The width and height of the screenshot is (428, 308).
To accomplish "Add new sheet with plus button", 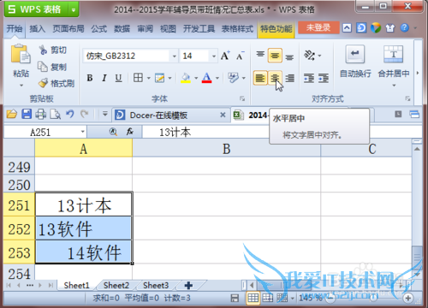I will coord(188,285).
